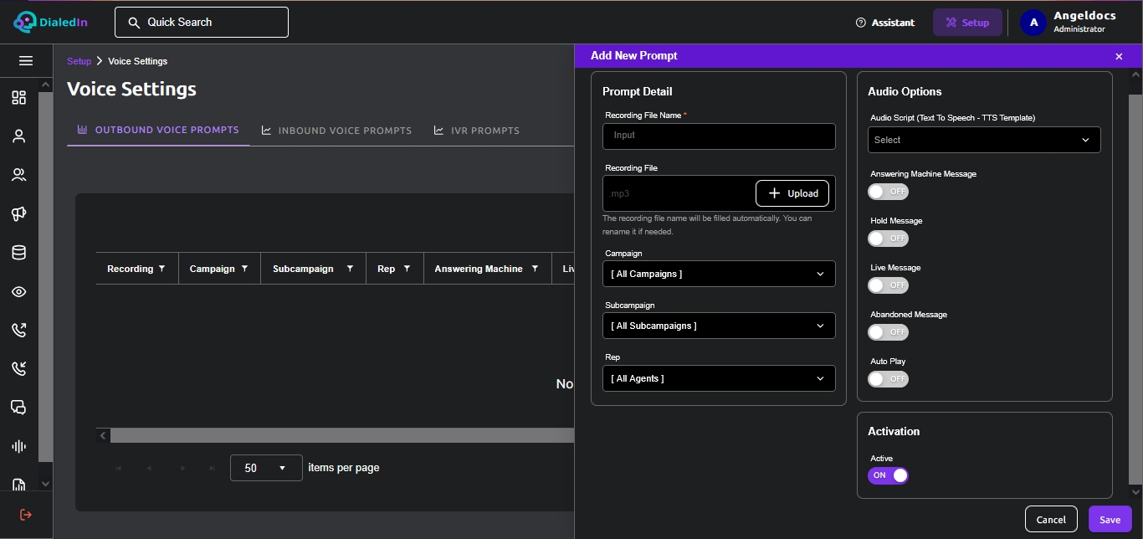Go to the previous results page

point(149,468)
